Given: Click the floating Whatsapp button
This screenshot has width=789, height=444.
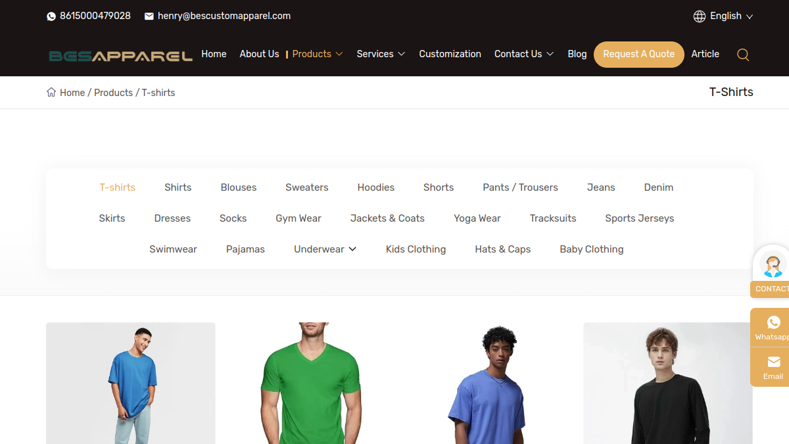Looking at the screenshot, I should (x=771, y=327).
